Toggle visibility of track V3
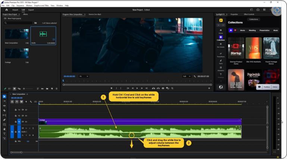The image size is (287, 159). [26, 110]
